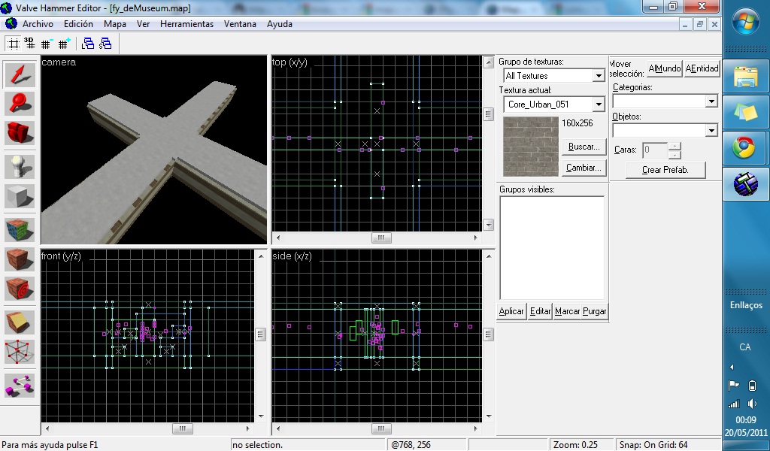Click the top view horizontal scrollbar thumb

click(382, 238)
